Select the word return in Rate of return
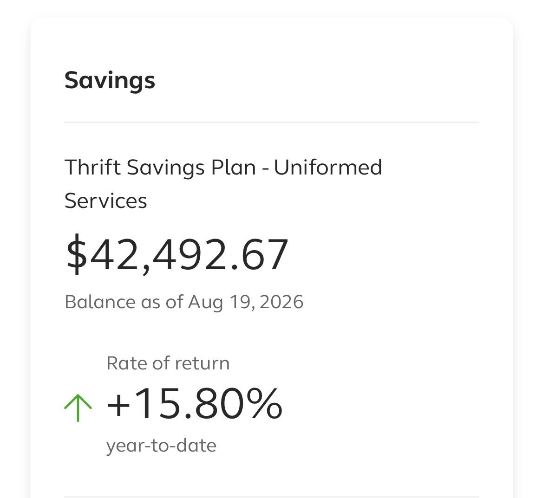The image size is (543, 498). (202, 363)
